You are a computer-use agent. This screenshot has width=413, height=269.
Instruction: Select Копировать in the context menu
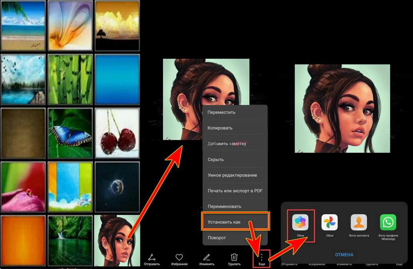click(x=235, y=128)
